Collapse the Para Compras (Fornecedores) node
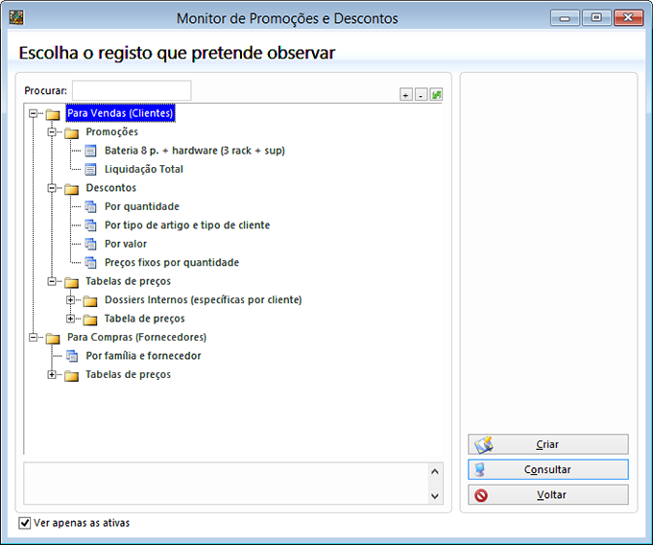 click(33, 338)
